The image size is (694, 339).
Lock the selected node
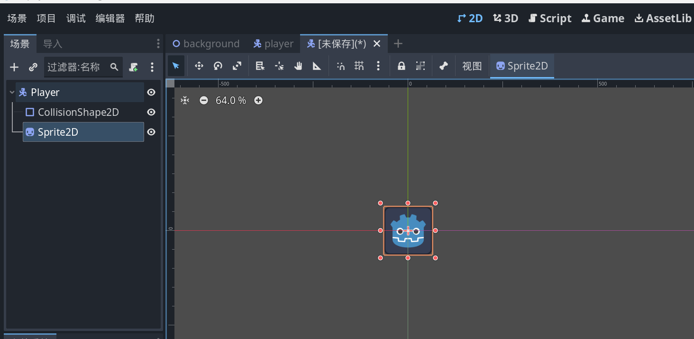point(401,66)
